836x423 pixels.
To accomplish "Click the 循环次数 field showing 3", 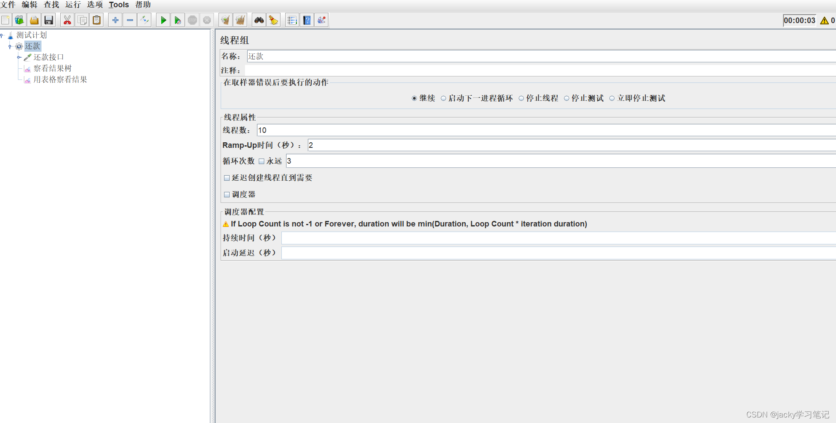I will tap(561, 161).
